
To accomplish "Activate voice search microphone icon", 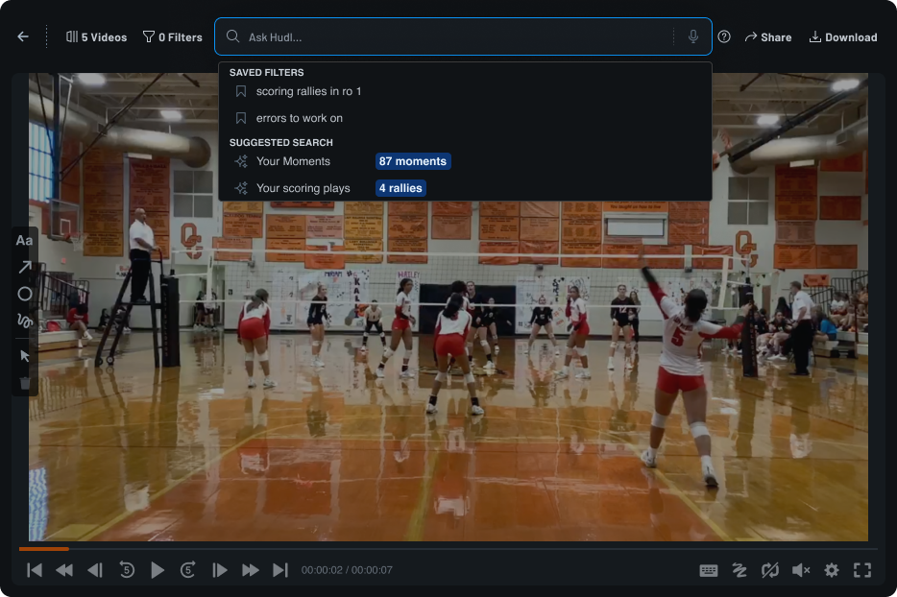I will pos(692,36).
